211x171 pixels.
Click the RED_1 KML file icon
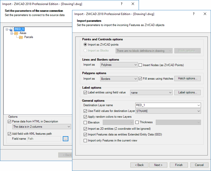[x=11, y=29]
